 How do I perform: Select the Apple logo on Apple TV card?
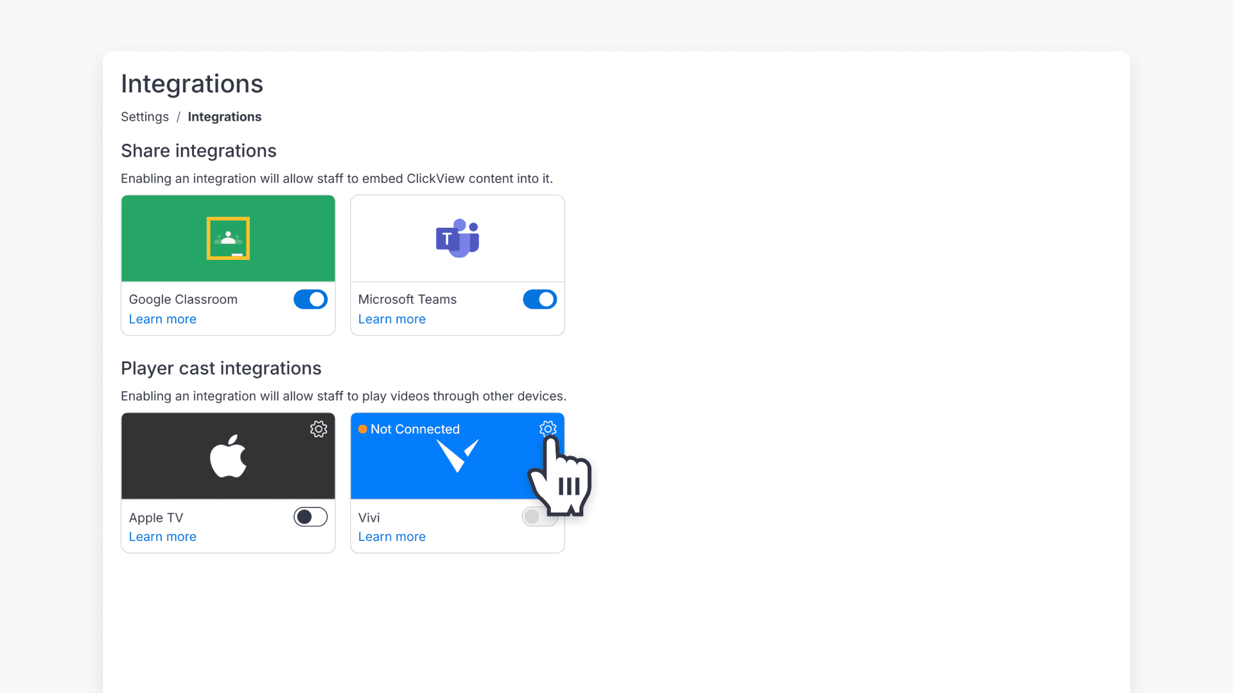coord(227,456)
